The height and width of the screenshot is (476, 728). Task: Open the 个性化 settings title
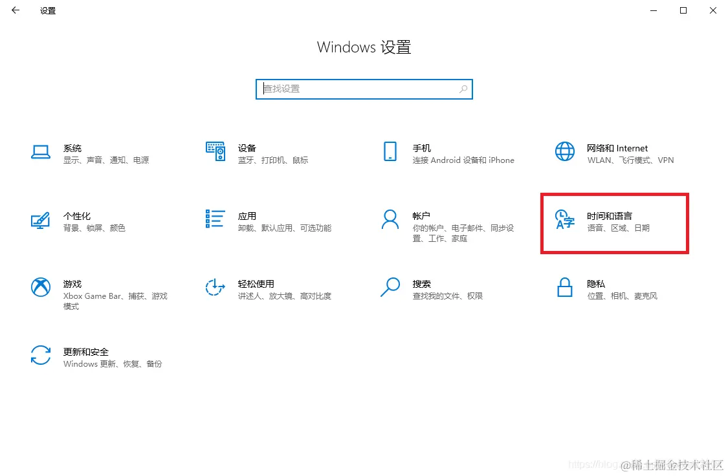pos(77,216)
